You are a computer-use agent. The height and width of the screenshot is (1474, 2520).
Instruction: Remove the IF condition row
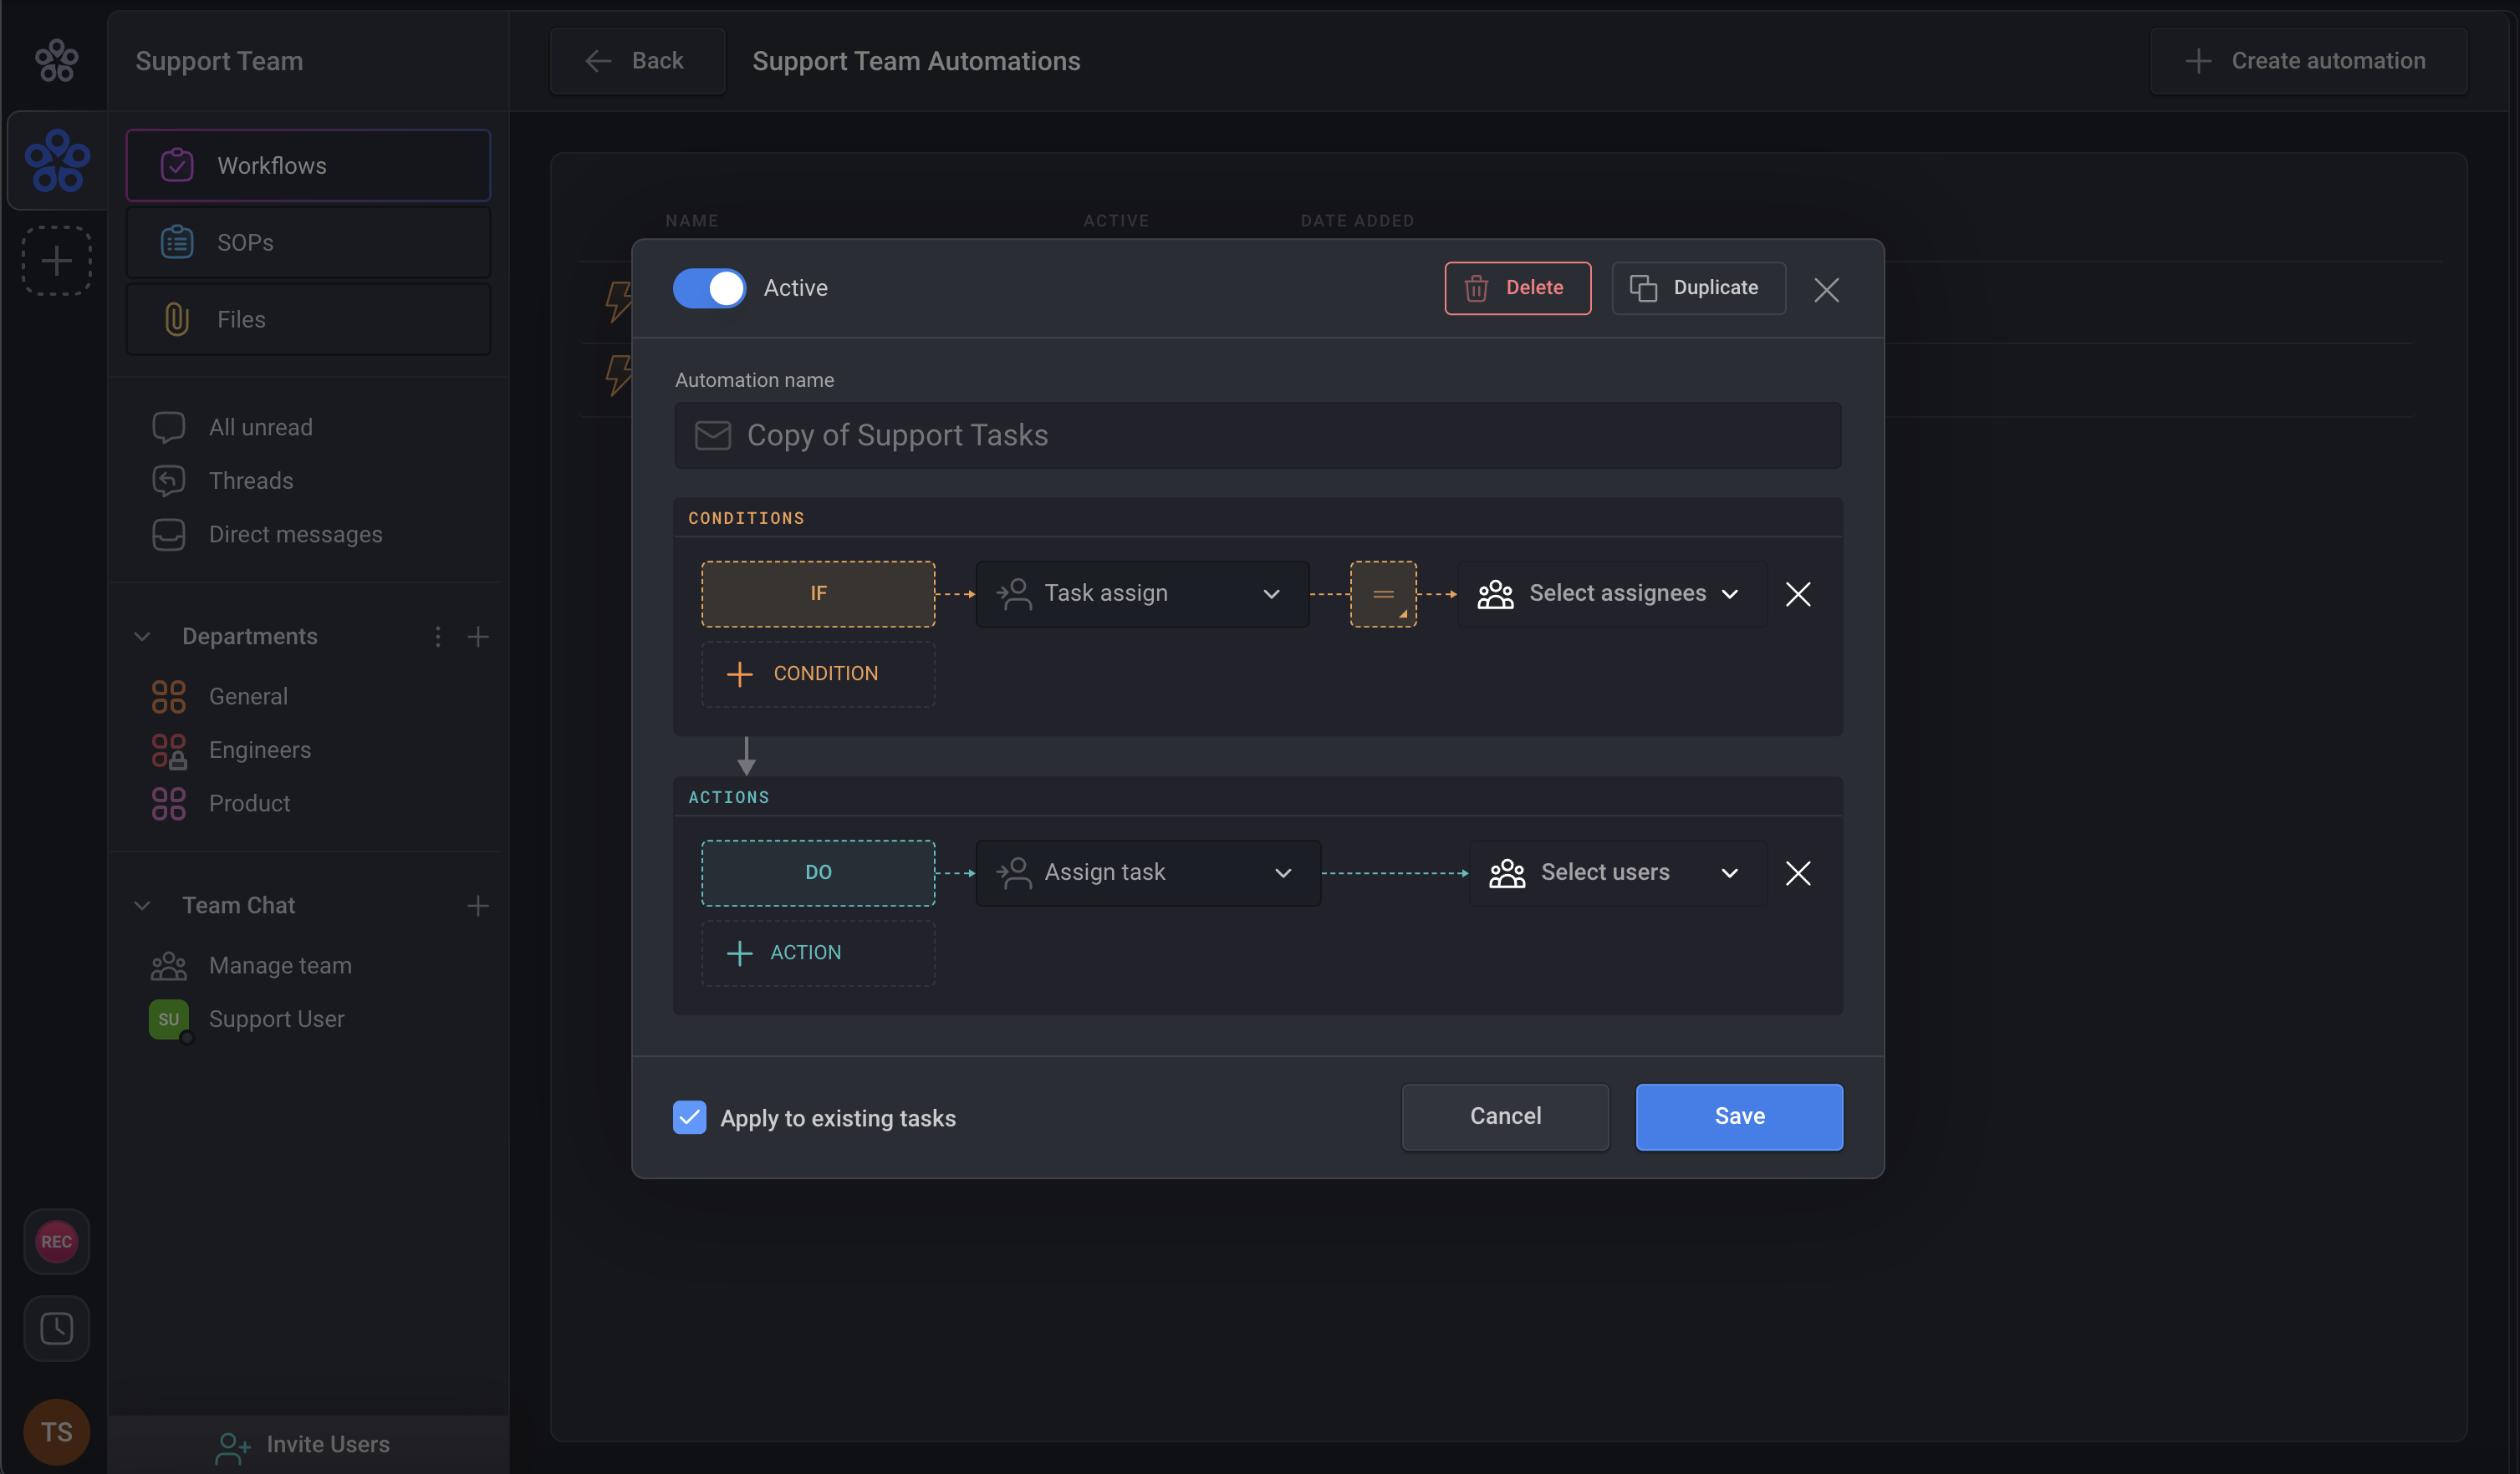pos(1797,593)
